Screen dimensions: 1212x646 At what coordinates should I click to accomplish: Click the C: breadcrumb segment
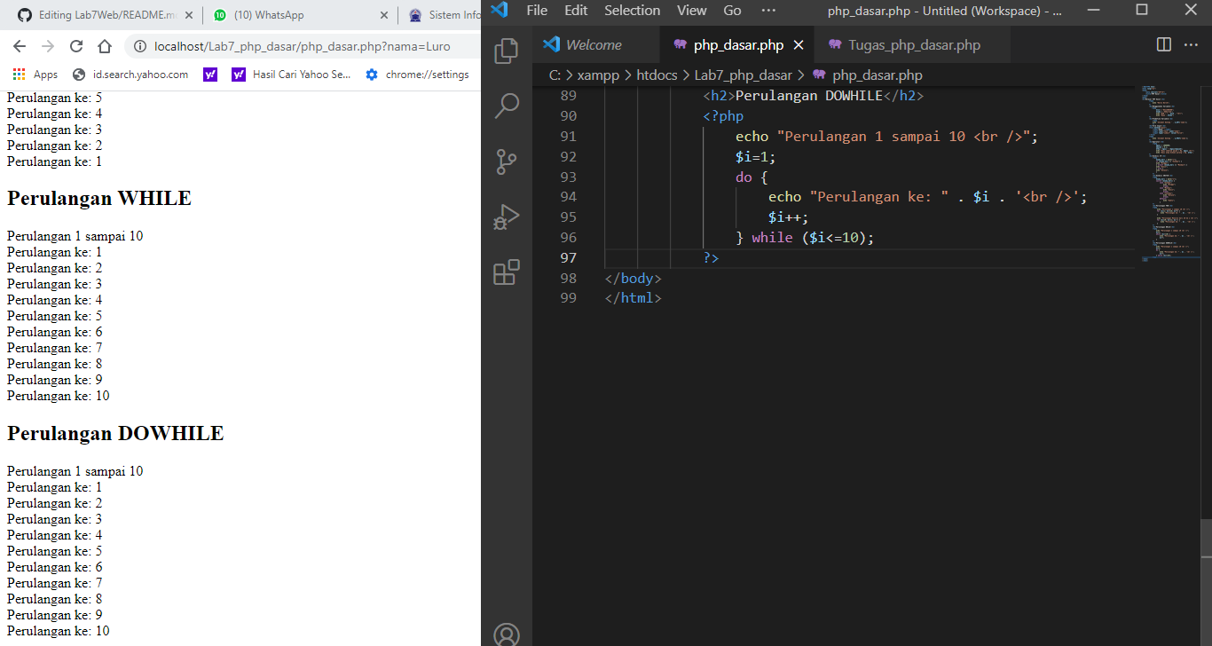[x=554, y=75]
